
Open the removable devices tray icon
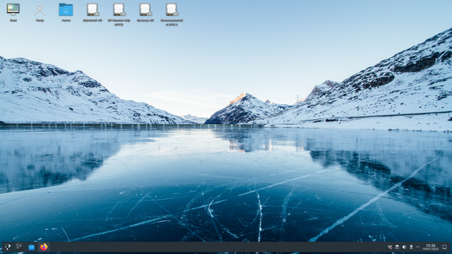411,247
